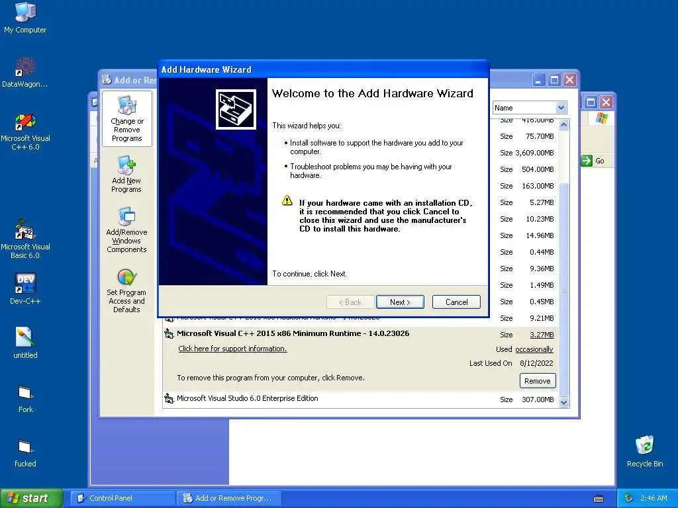Open Add/Remove Windows Components
The image size is (678, 508).
[126, 230]
